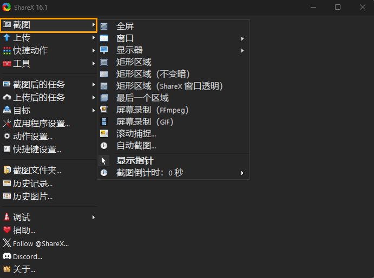Click the clock icon beside 自动截图
This screenshot has height=278, width=374.
coord(104,146)
